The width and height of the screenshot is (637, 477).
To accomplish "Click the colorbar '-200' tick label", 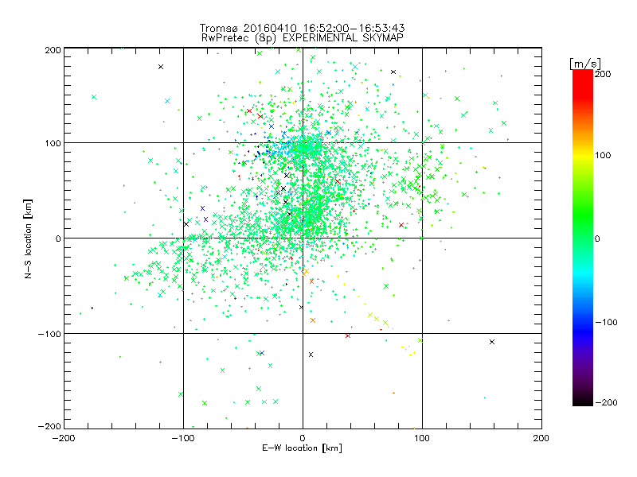I will (606, 402).
